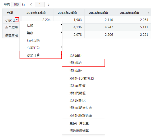Select 添加环比(前期比) option

pyautogui.click(x=83, y=78)
